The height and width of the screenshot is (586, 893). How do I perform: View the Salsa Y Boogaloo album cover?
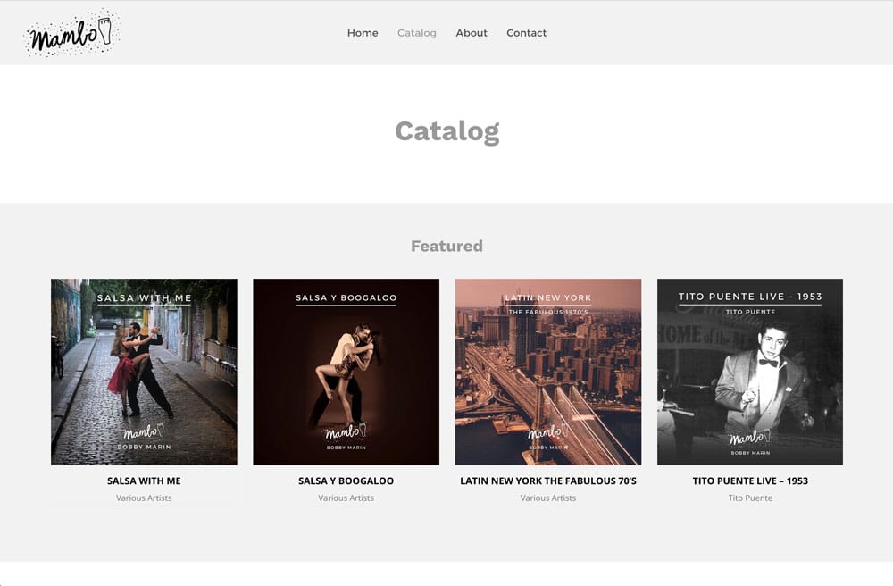pyautogui.click(x=346, y=372)
